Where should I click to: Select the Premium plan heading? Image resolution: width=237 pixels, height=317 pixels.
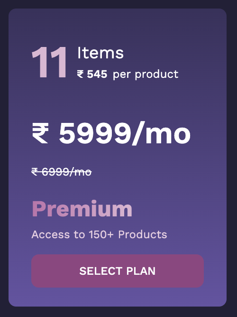pyautogui.click(x=82, y=209)
